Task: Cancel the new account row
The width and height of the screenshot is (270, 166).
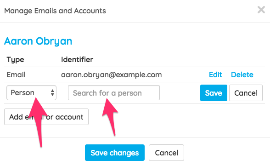Action: [246, 93]
